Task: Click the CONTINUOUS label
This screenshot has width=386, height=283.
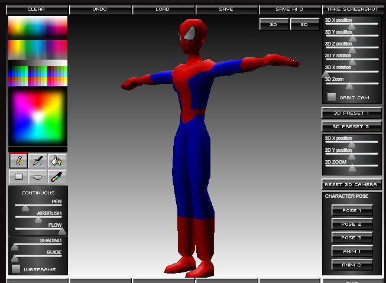Action: tap(38, 193)
